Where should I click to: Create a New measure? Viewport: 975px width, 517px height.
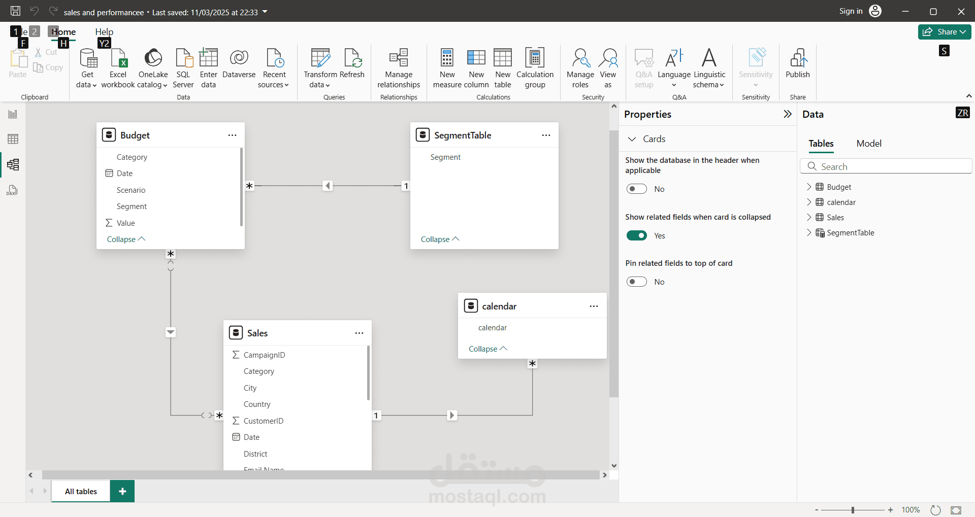pos(447,68)
